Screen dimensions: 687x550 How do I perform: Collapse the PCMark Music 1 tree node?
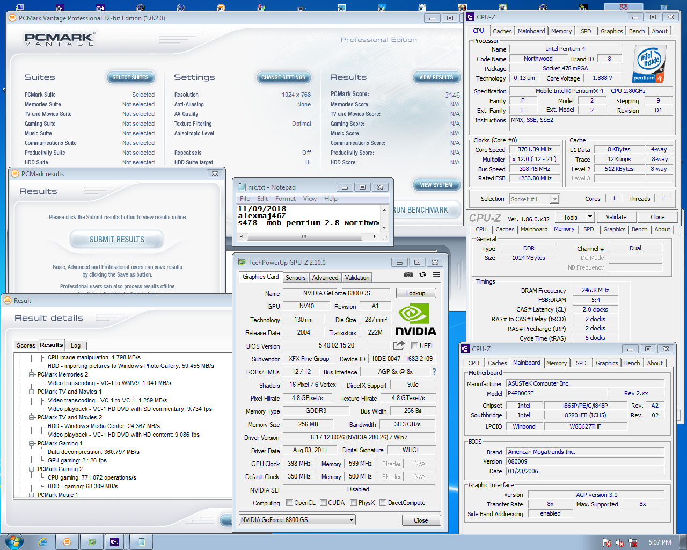(32, 495)
